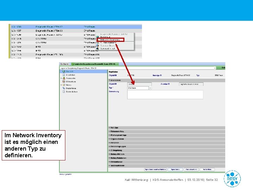Select Grunddaten in the sidebar tree
The width and height of the screenshot is (253, 190).
(71, 75)
